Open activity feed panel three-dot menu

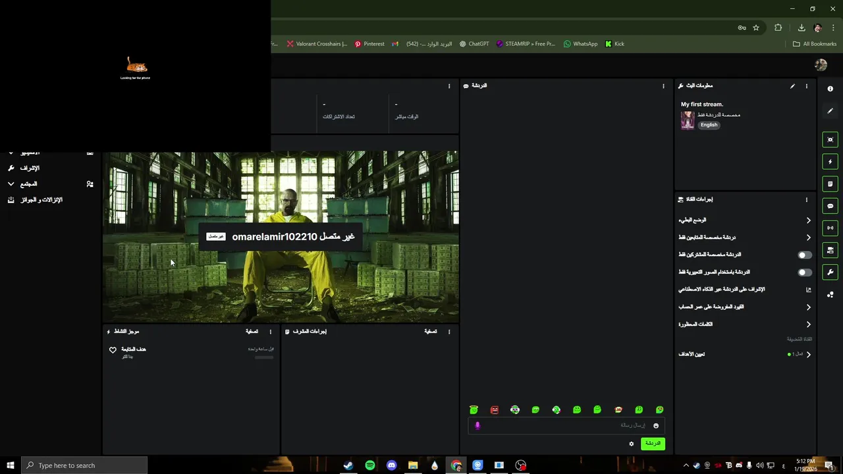(x=270, y=332)
